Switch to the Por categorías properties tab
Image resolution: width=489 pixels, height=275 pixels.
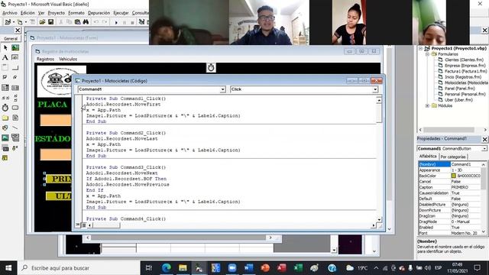pos(453,157)
